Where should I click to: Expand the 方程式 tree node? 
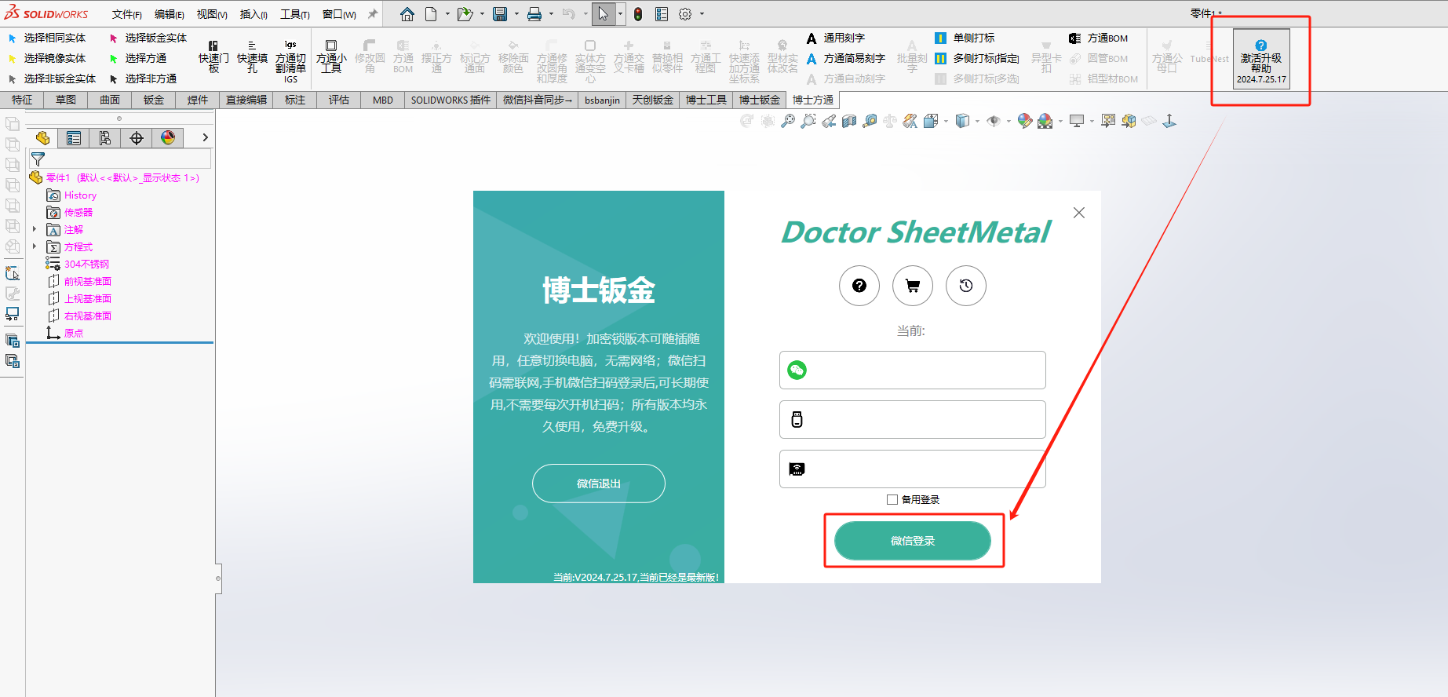coord(35,246)
